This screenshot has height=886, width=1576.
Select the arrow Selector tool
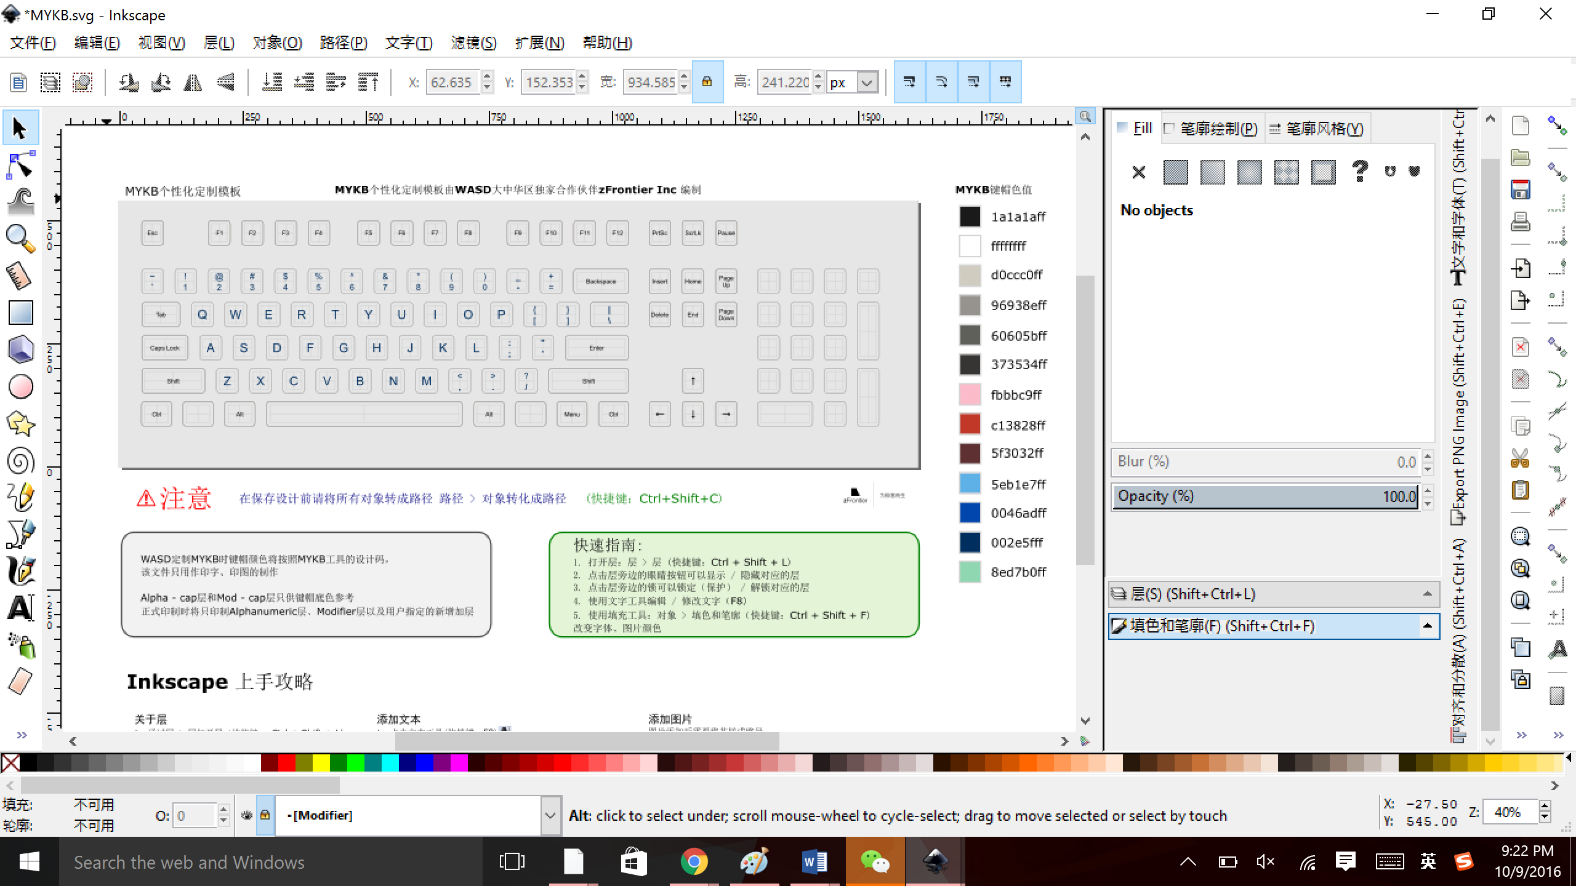pos(20,129)
